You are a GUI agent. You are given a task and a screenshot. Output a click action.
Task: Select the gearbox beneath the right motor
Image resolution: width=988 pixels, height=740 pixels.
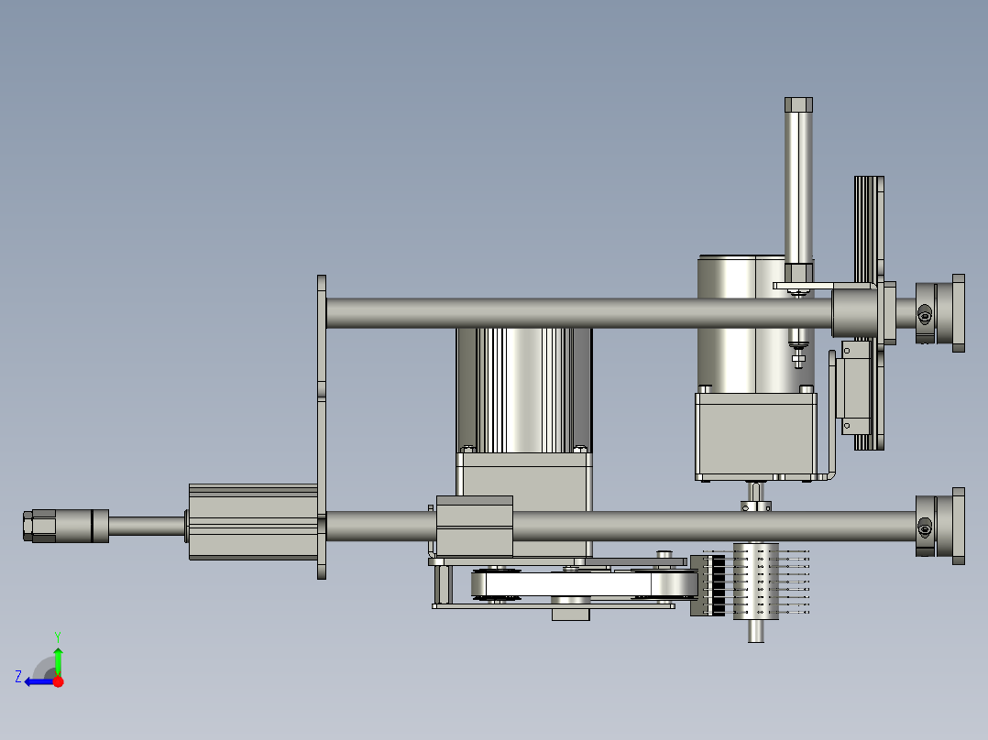pos(755,436)
